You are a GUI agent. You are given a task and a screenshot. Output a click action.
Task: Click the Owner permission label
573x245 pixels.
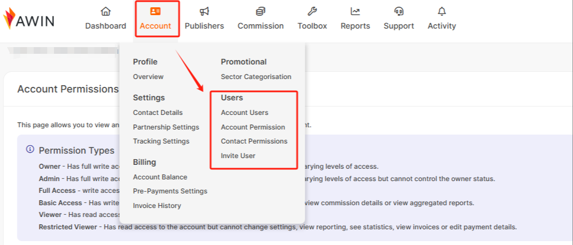point(49,167)
